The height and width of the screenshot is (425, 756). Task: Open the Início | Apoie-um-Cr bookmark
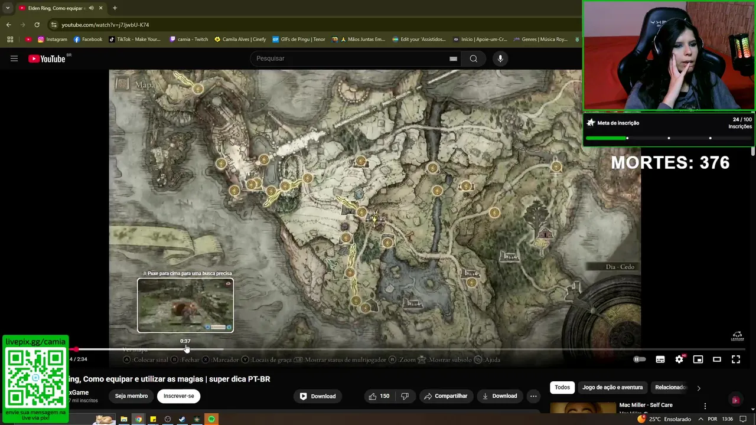click(x=480, y=40)
